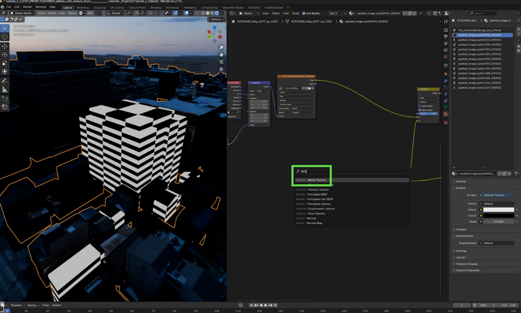Select the Cursor tool in viewport toolbar

[5, 37]
